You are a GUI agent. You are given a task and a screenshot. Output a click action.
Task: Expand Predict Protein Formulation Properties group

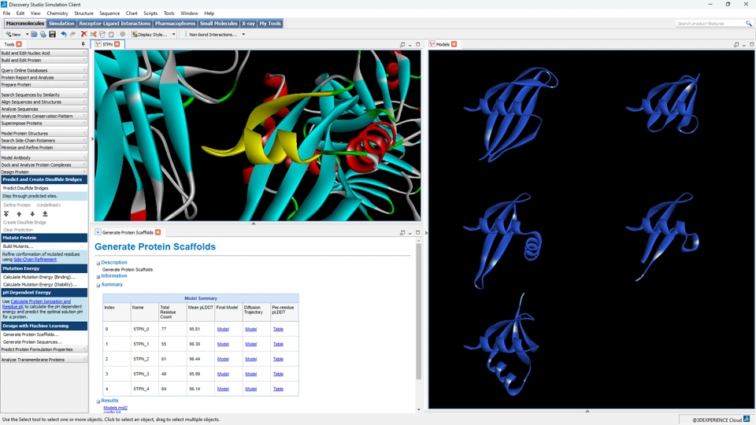coord(43,349)
